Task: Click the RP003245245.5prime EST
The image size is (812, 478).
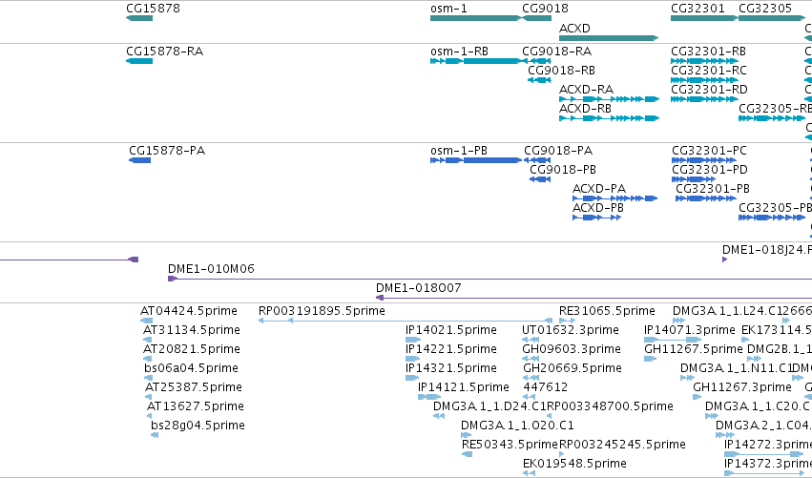Action: click(x=562, y=454)
